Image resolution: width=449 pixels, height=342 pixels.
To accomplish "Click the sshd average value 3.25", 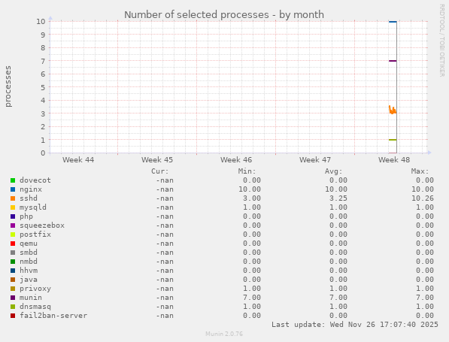I will coord(338,198).
